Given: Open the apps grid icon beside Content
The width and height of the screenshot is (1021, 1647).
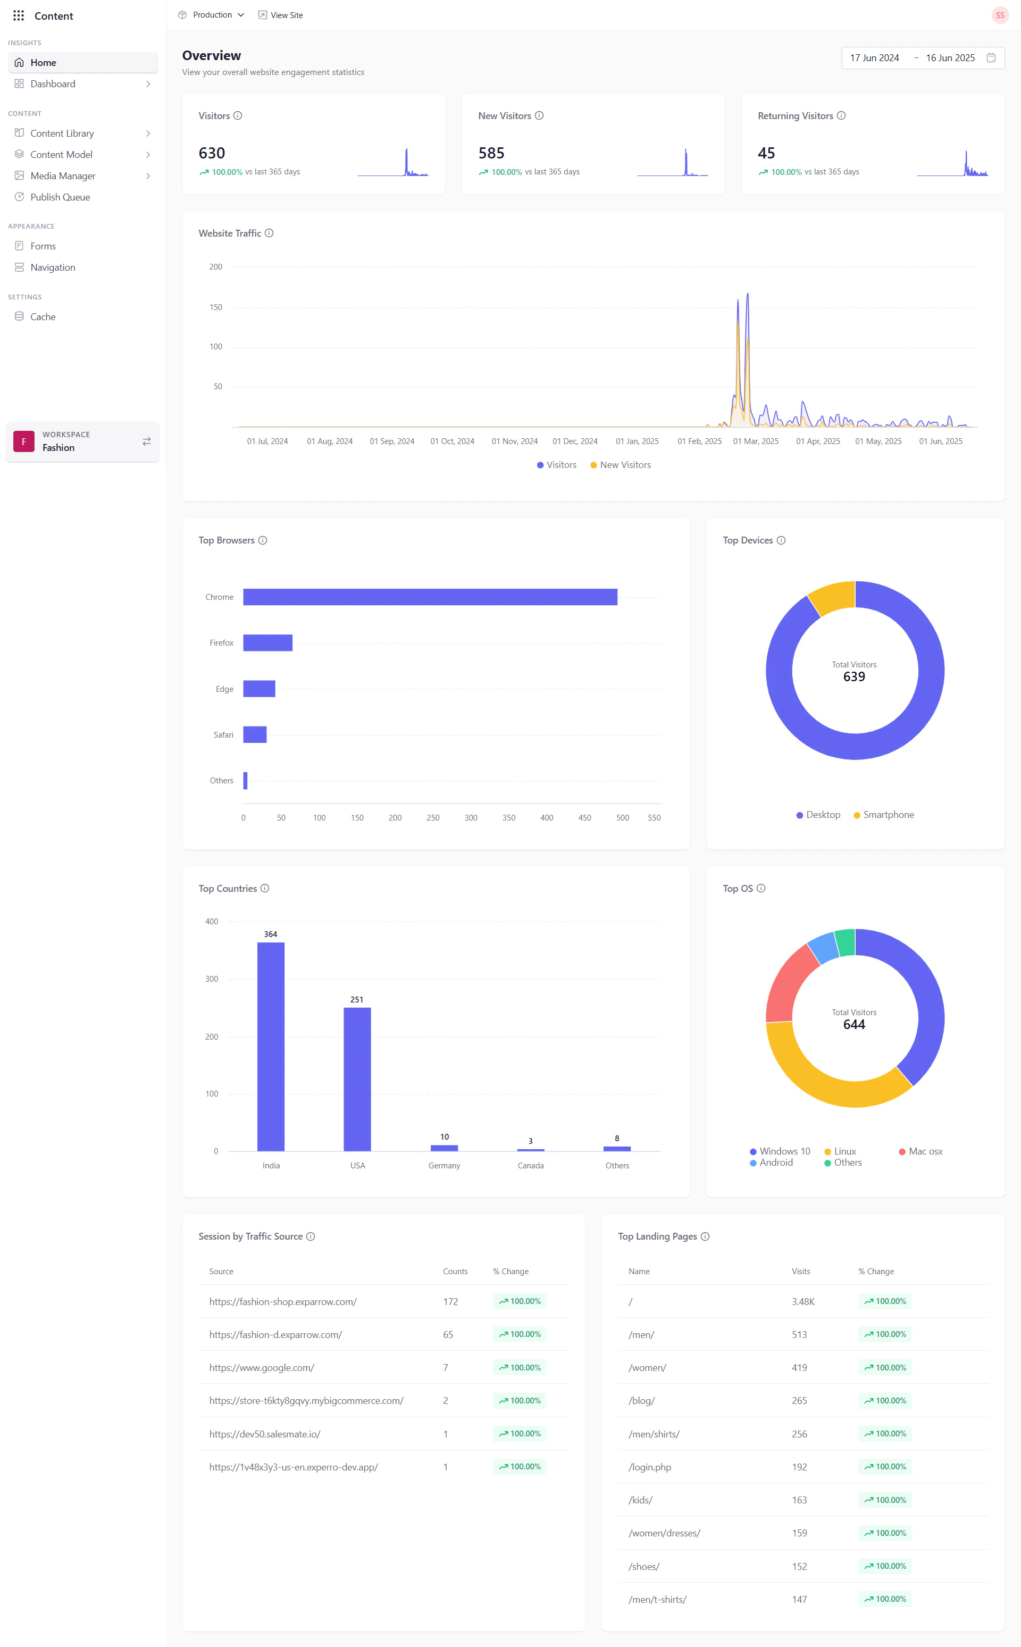Looking at the screenshot, I should (x=18, y=15).
